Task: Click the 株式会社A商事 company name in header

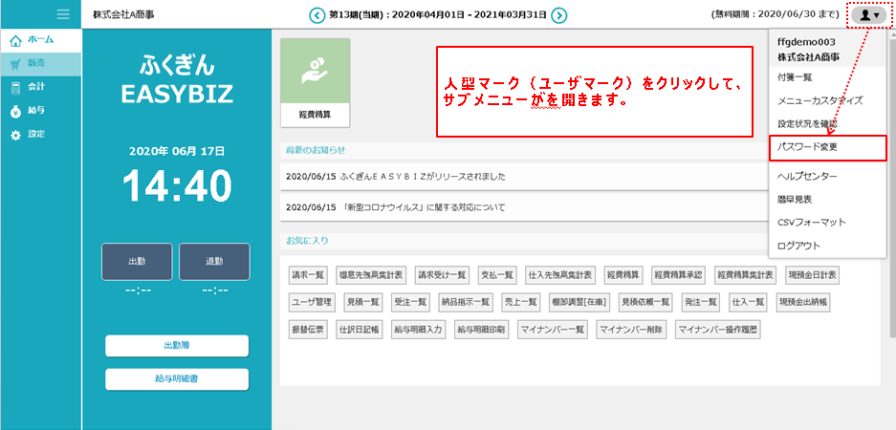Action: (x=123, y=15)
